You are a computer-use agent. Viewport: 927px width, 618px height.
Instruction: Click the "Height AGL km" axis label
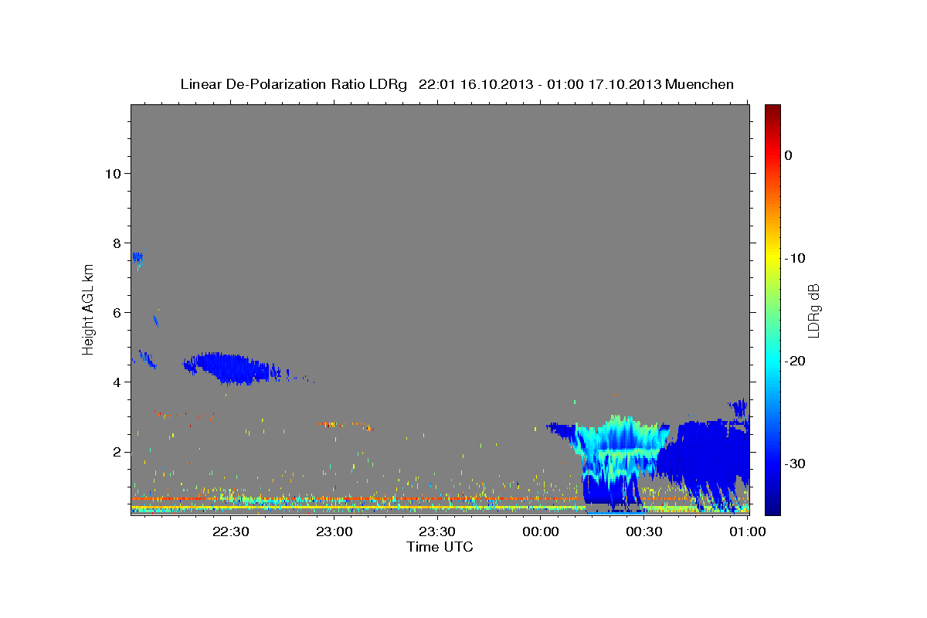coord(89,309)
